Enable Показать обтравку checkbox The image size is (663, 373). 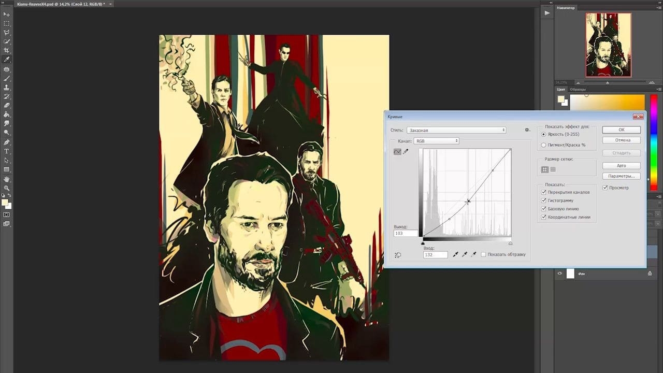coord(483,254)
